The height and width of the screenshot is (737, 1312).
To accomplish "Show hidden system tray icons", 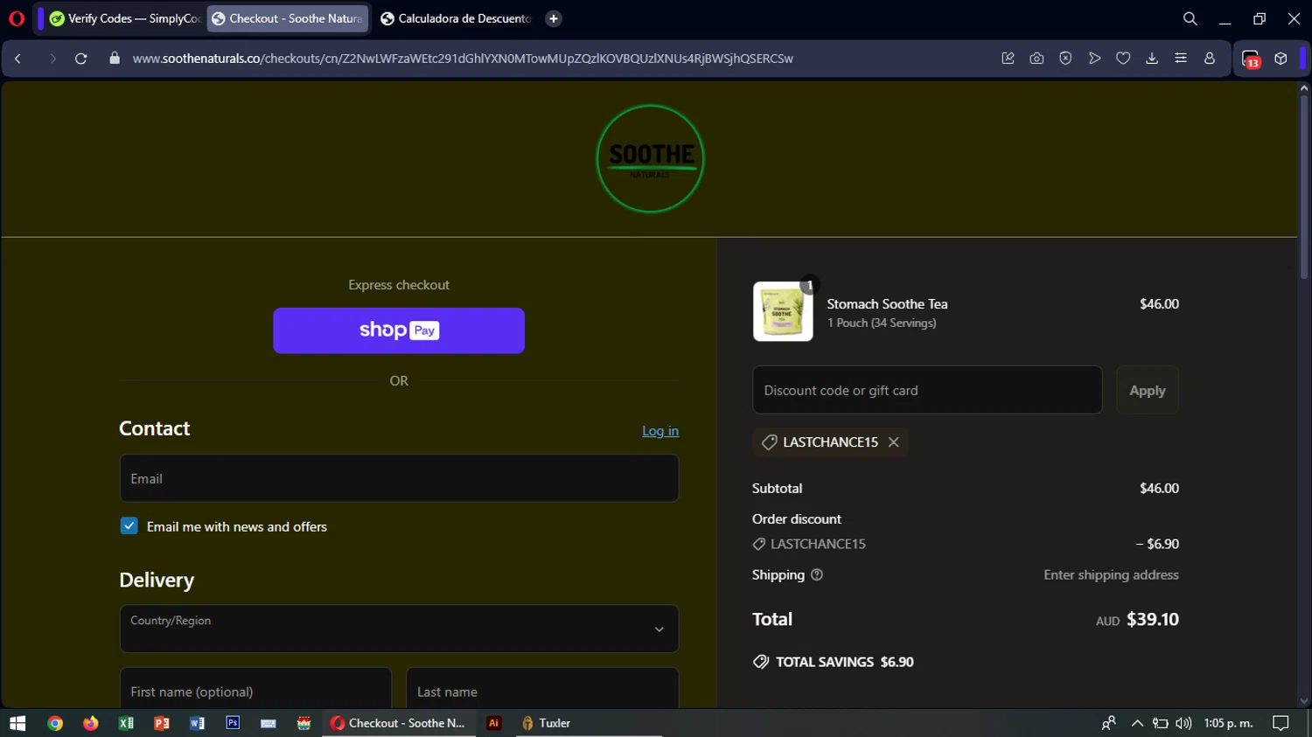I will coord(1137,723).
